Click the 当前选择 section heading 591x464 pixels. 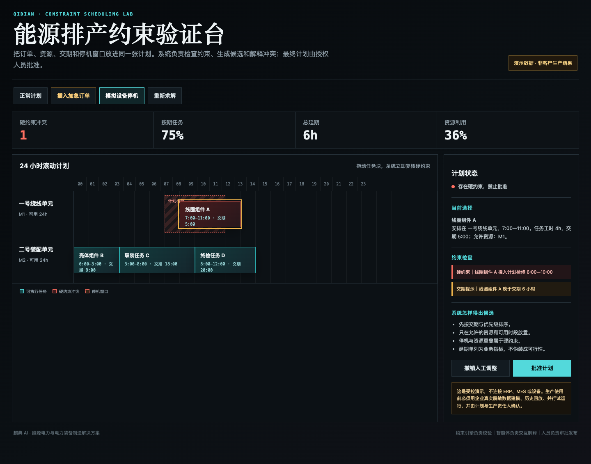(x=462, y=208)
